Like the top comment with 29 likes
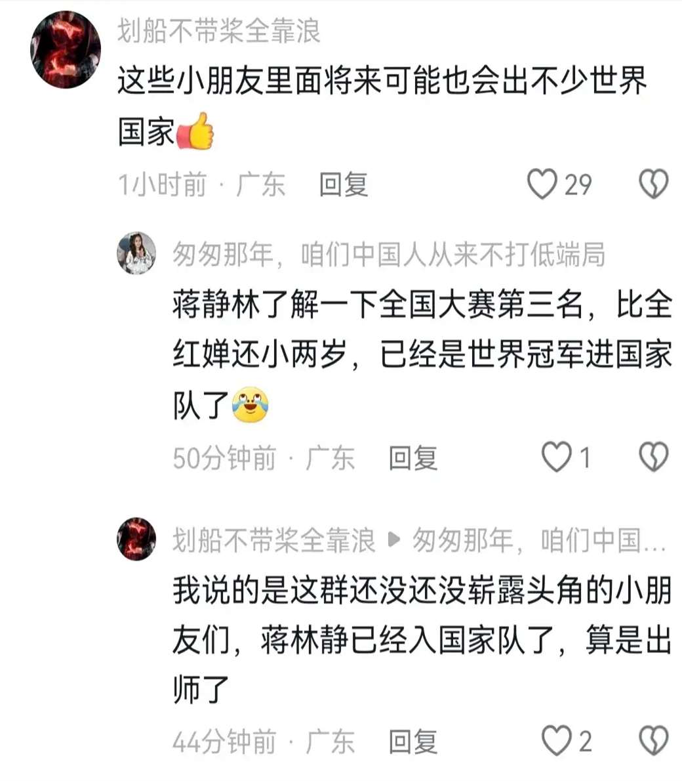Image resolution: width=682 pixels, height=781 pixels. (542, 184)
